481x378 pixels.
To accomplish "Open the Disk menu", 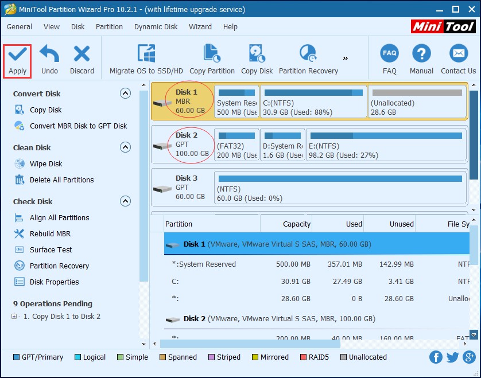I will 78,27.
